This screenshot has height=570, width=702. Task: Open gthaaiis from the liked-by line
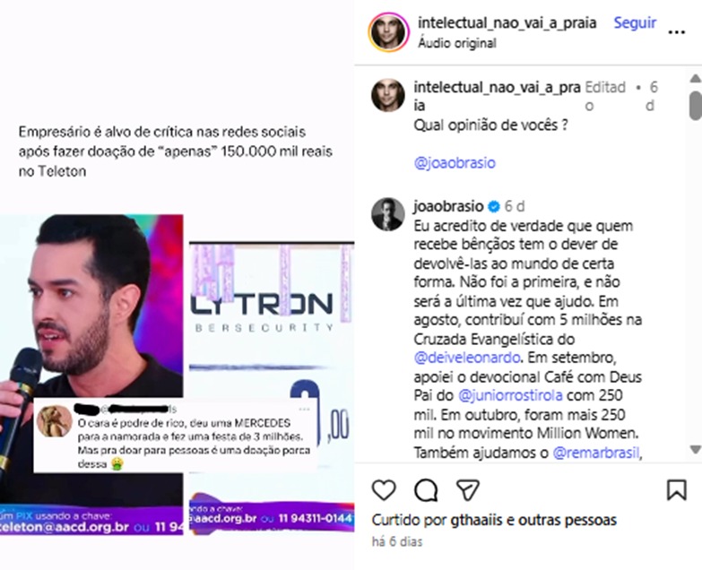pos(476,520)
